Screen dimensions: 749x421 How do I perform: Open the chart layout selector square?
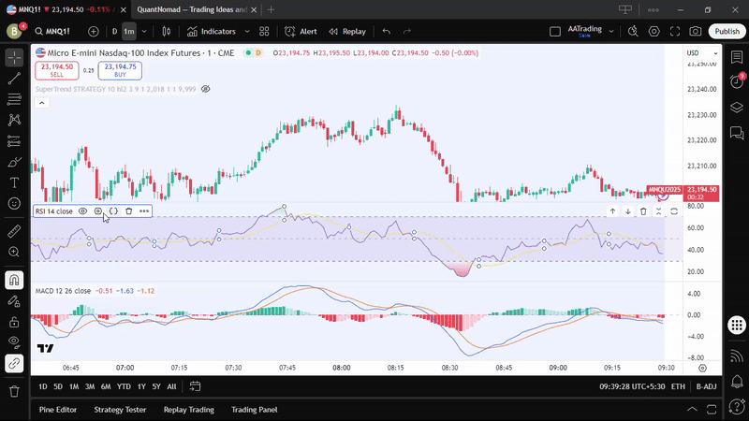coord(555,32)
